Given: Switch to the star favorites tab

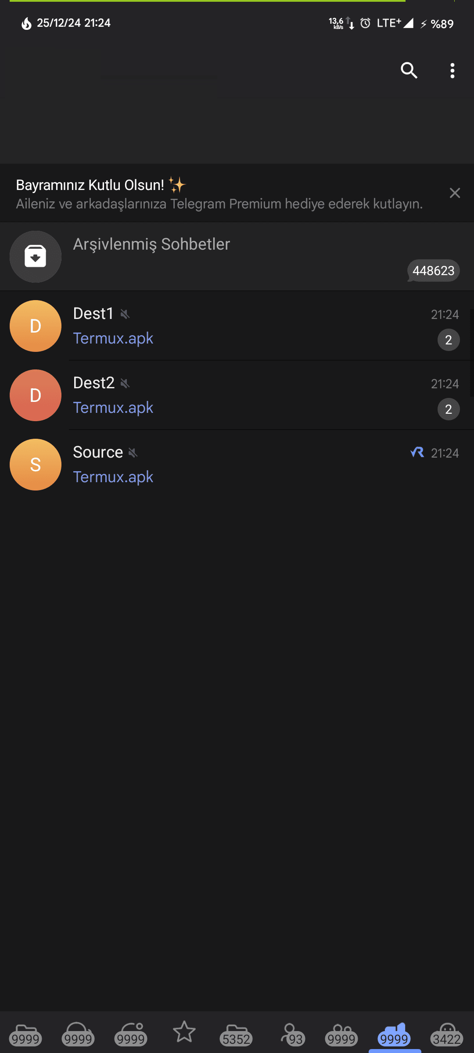Looking at the screenshot, I should (184, 1032).
